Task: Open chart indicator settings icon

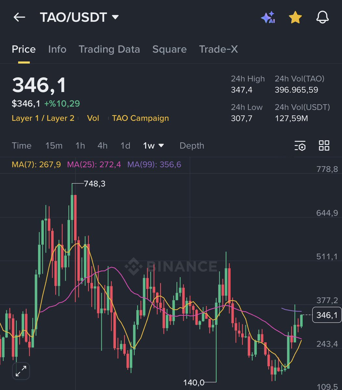Action: click(300, 146)
